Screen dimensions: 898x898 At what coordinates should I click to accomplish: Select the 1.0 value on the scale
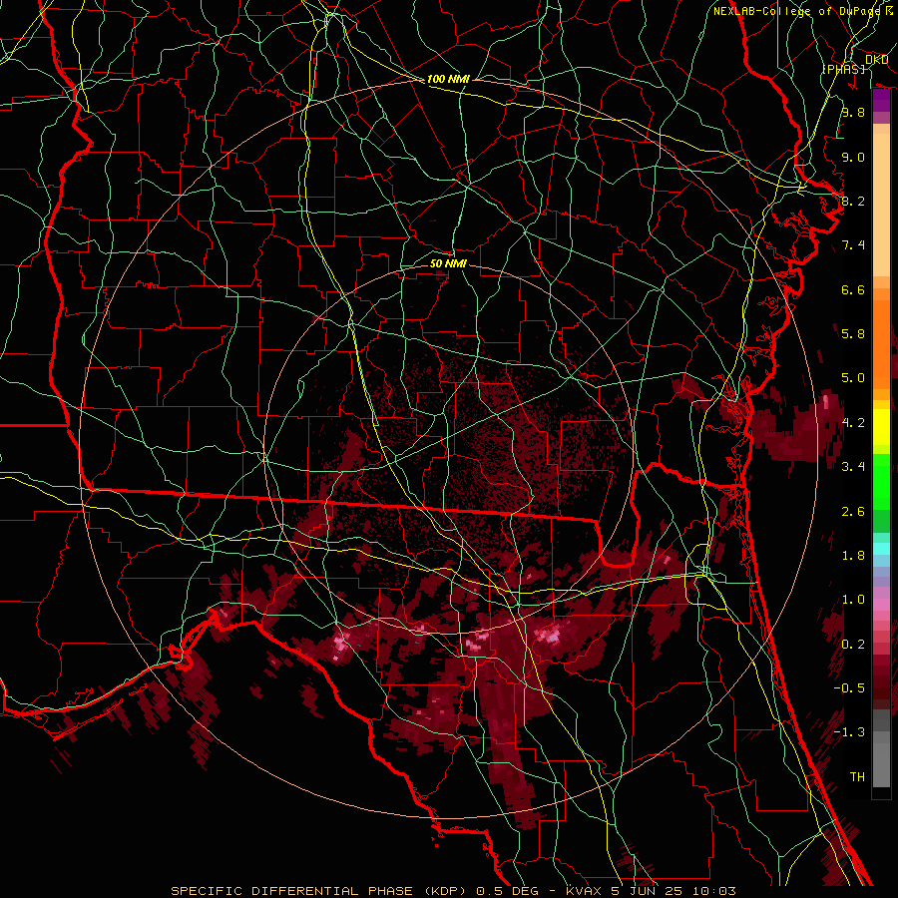click(853, 600)
